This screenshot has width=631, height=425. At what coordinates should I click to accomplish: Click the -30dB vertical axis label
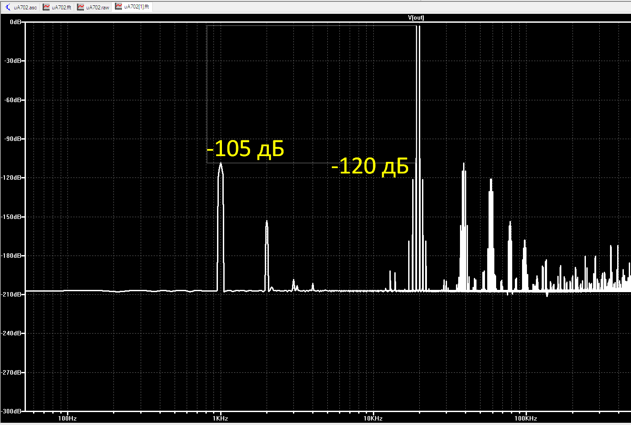tap(13, 61)
